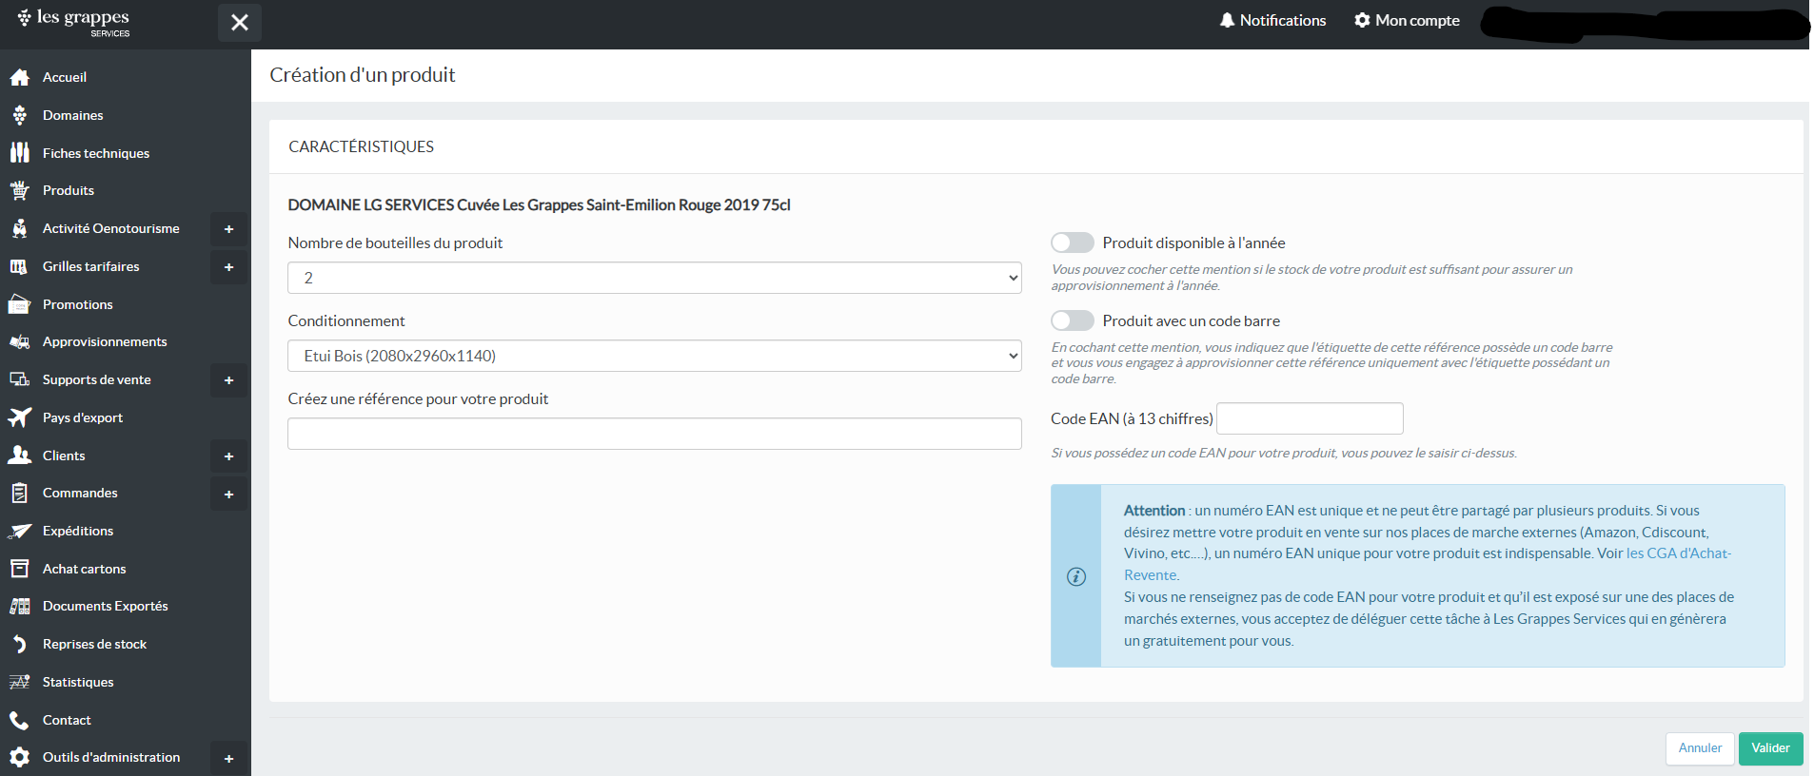Image resolution: width=1814 pixels, height=776 pixels.
Task: Click the Statistiques chart icon
Action: click(x=19, y=682)
